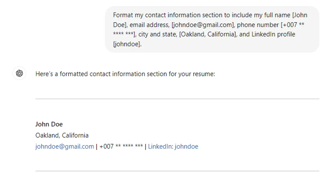Click the word "resume:" in the response
The width and height of the screenshot is (329, 184).
205,74
